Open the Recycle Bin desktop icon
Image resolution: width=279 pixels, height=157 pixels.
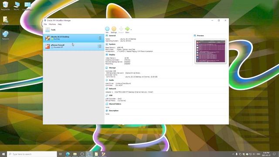pyautogui.click(x=6, y=6)
